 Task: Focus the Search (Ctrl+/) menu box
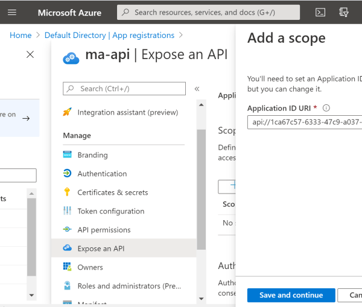click(124, 89)
